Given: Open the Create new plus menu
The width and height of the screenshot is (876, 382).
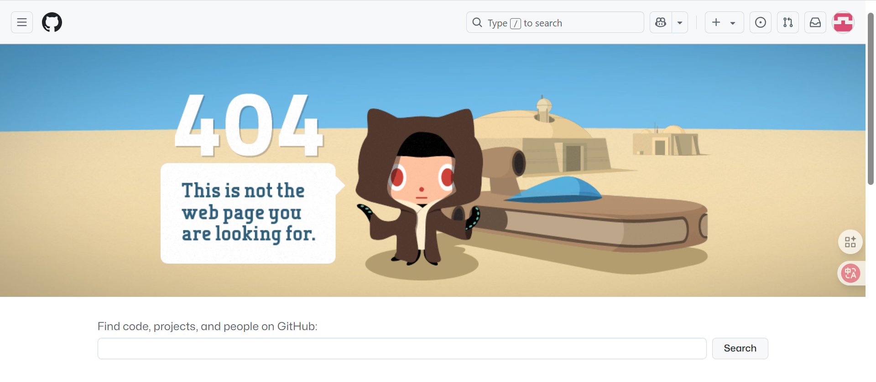Looking at the screenshot, I should [724, 22].
